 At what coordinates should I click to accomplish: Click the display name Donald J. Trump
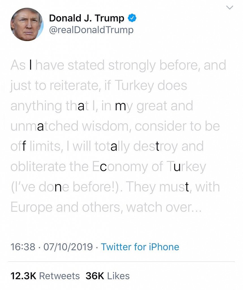87,18
